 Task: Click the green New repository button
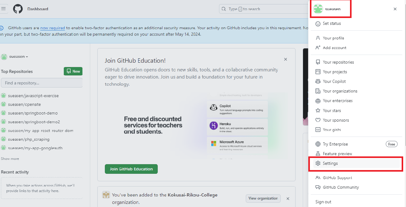click(x=73, y=71)
